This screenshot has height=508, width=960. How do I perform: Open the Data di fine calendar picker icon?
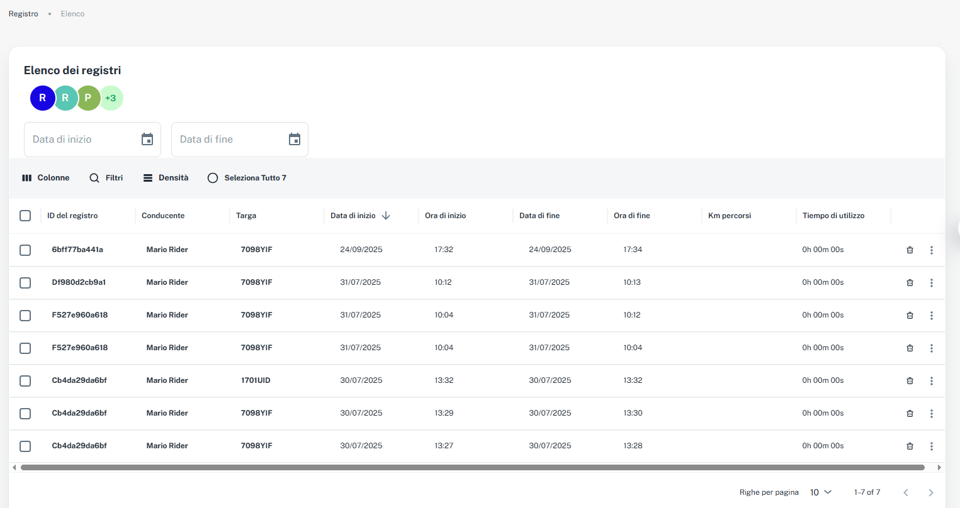pos(295,140)
